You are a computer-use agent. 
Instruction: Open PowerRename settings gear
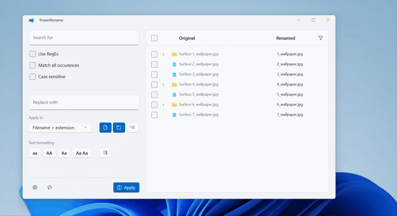(x=35, y=187)
